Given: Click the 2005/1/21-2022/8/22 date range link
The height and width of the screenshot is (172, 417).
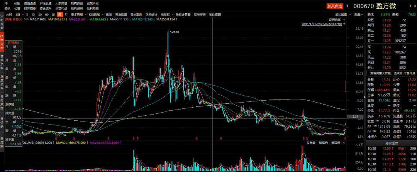Looking at the screenshot, I should [x=322, y=24].
